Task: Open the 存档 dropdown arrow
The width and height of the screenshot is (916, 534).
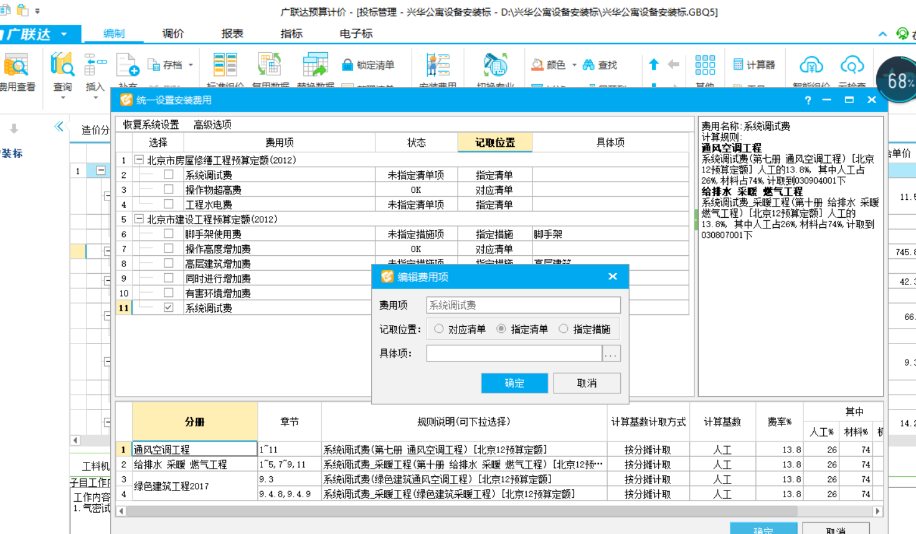Action: click(191, 65)
